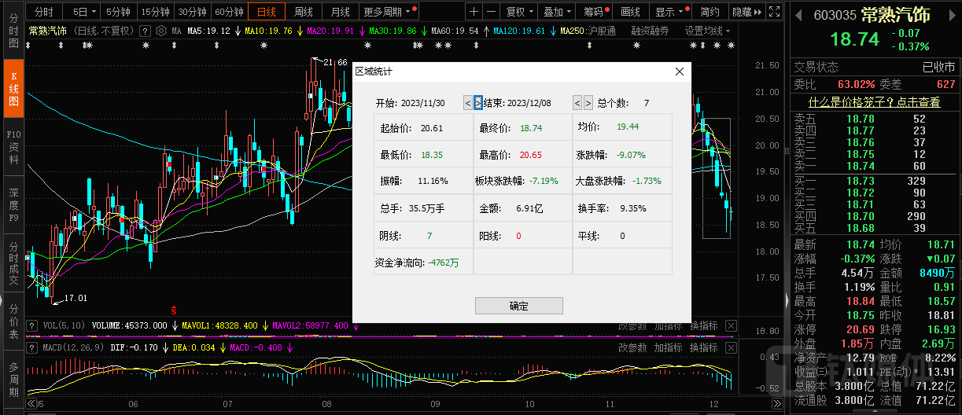Click 资金净流向 -4762万 value

[x=444, y=263]
